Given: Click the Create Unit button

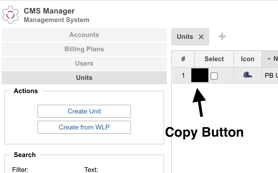Looking at the screenshot, I should click(x=84, y=111).
